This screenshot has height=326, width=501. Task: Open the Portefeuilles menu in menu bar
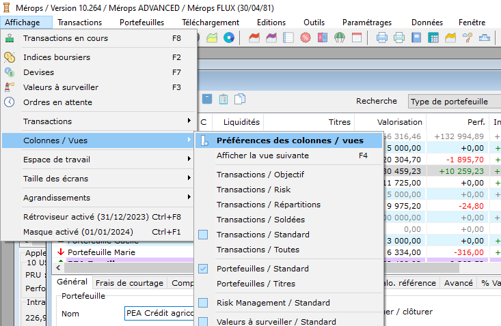point(142,23)
